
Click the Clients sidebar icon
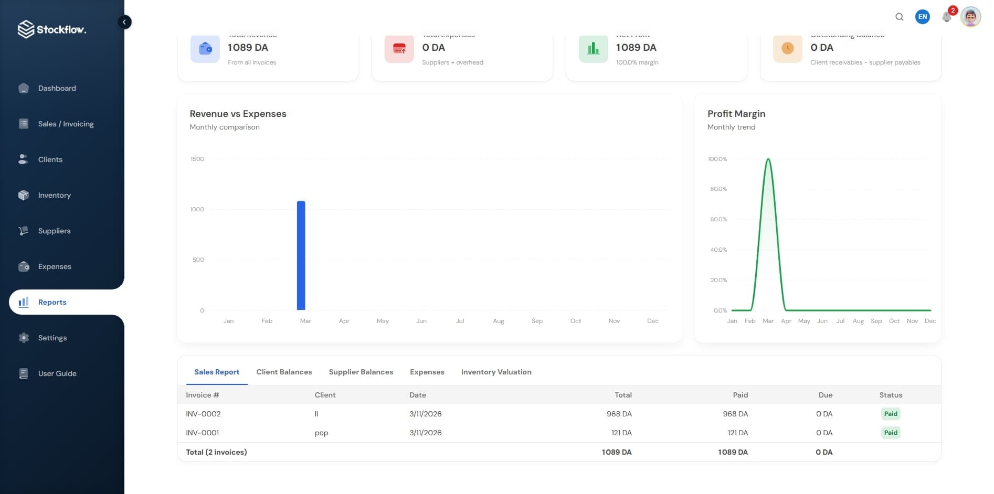(24, 159)
